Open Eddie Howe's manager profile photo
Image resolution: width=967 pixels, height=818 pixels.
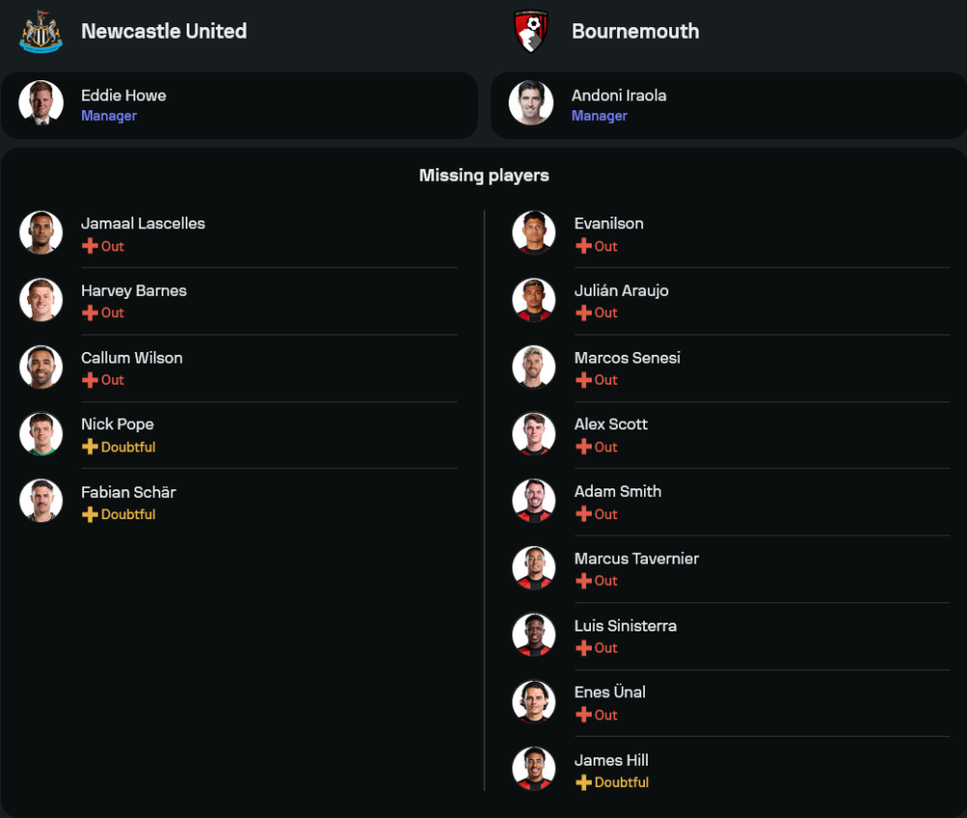pyautogui.click(x=41, y=103)
